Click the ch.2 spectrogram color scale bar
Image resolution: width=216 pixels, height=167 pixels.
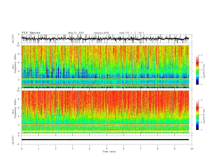pyautogui.click(x=197, y=115)
